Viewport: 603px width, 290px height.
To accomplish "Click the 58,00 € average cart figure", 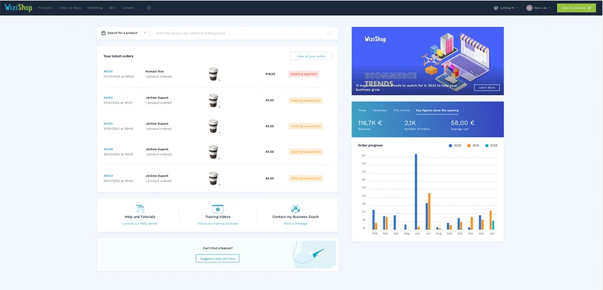I will (x=463, y=123).
